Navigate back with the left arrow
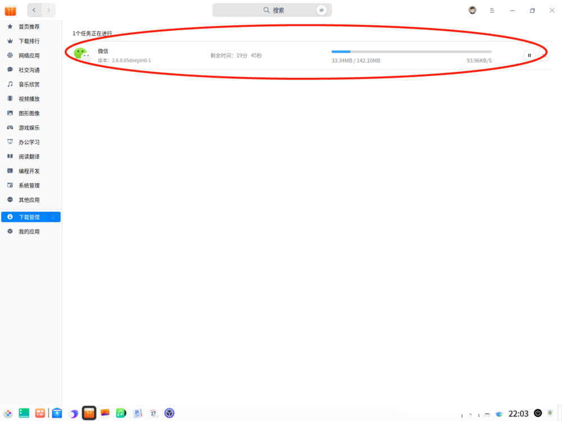The width and height of the screenshot is (562, 421). (34, 10)
